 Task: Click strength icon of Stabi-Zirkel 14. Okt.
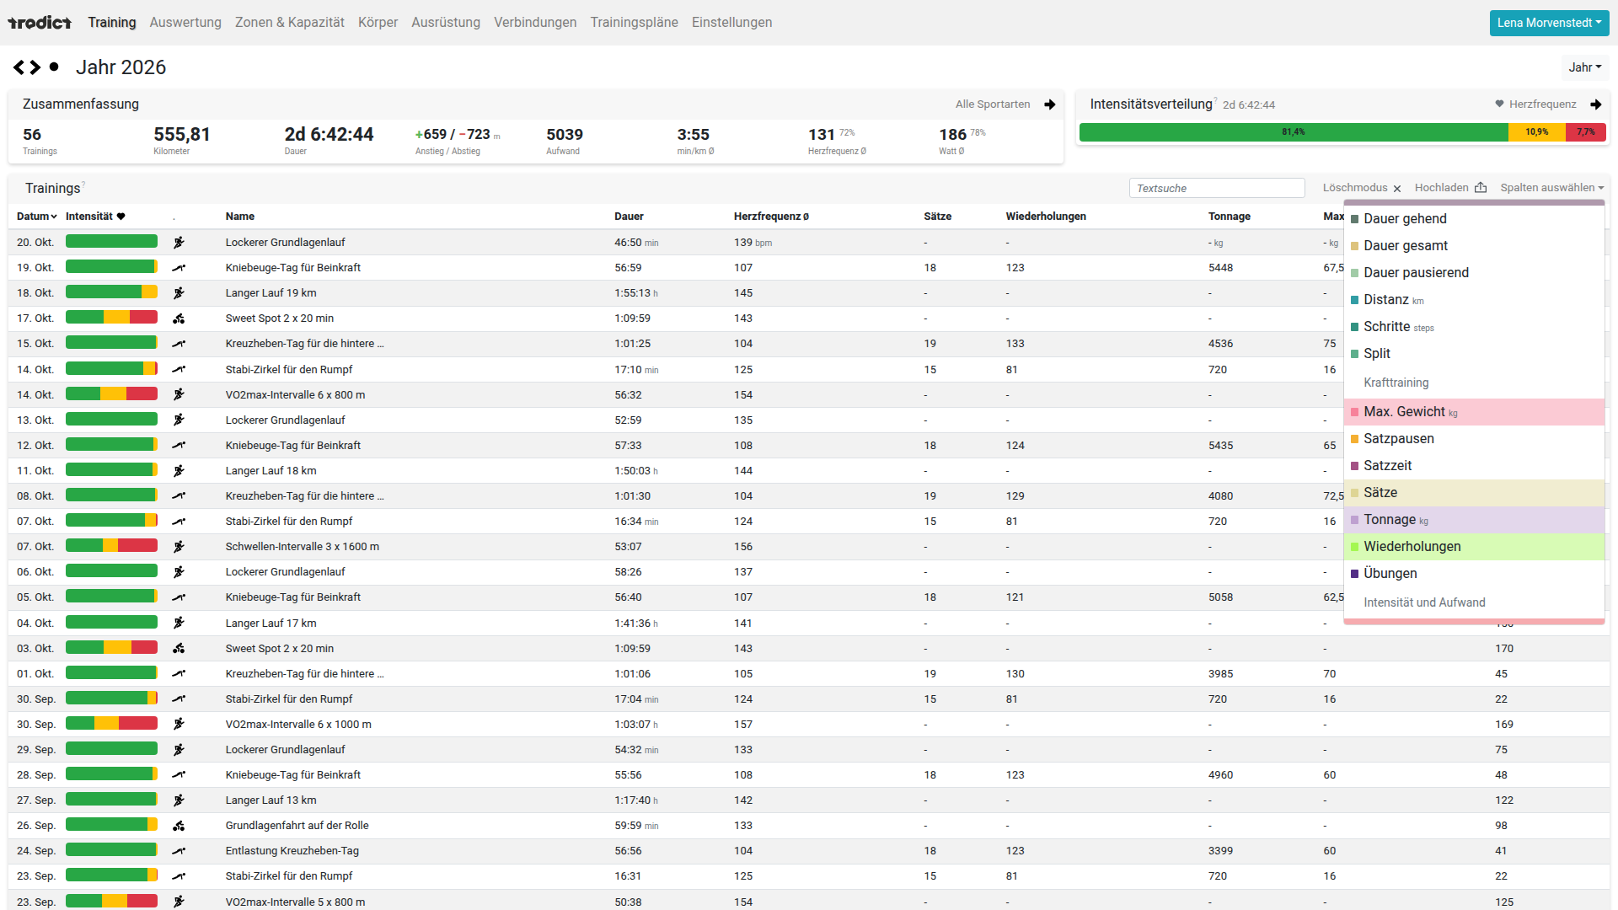tap(179, 369)
